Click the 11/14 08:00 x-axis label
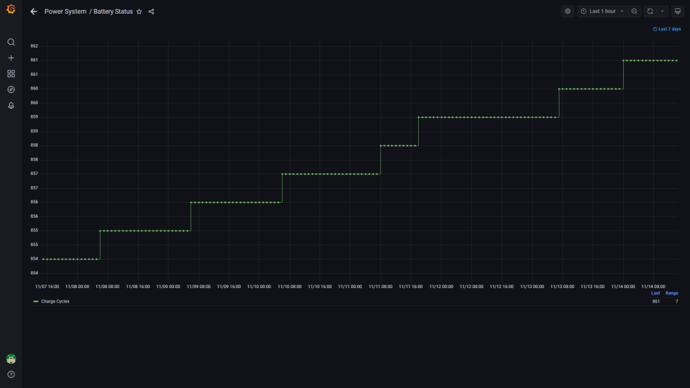 point(653,287)
